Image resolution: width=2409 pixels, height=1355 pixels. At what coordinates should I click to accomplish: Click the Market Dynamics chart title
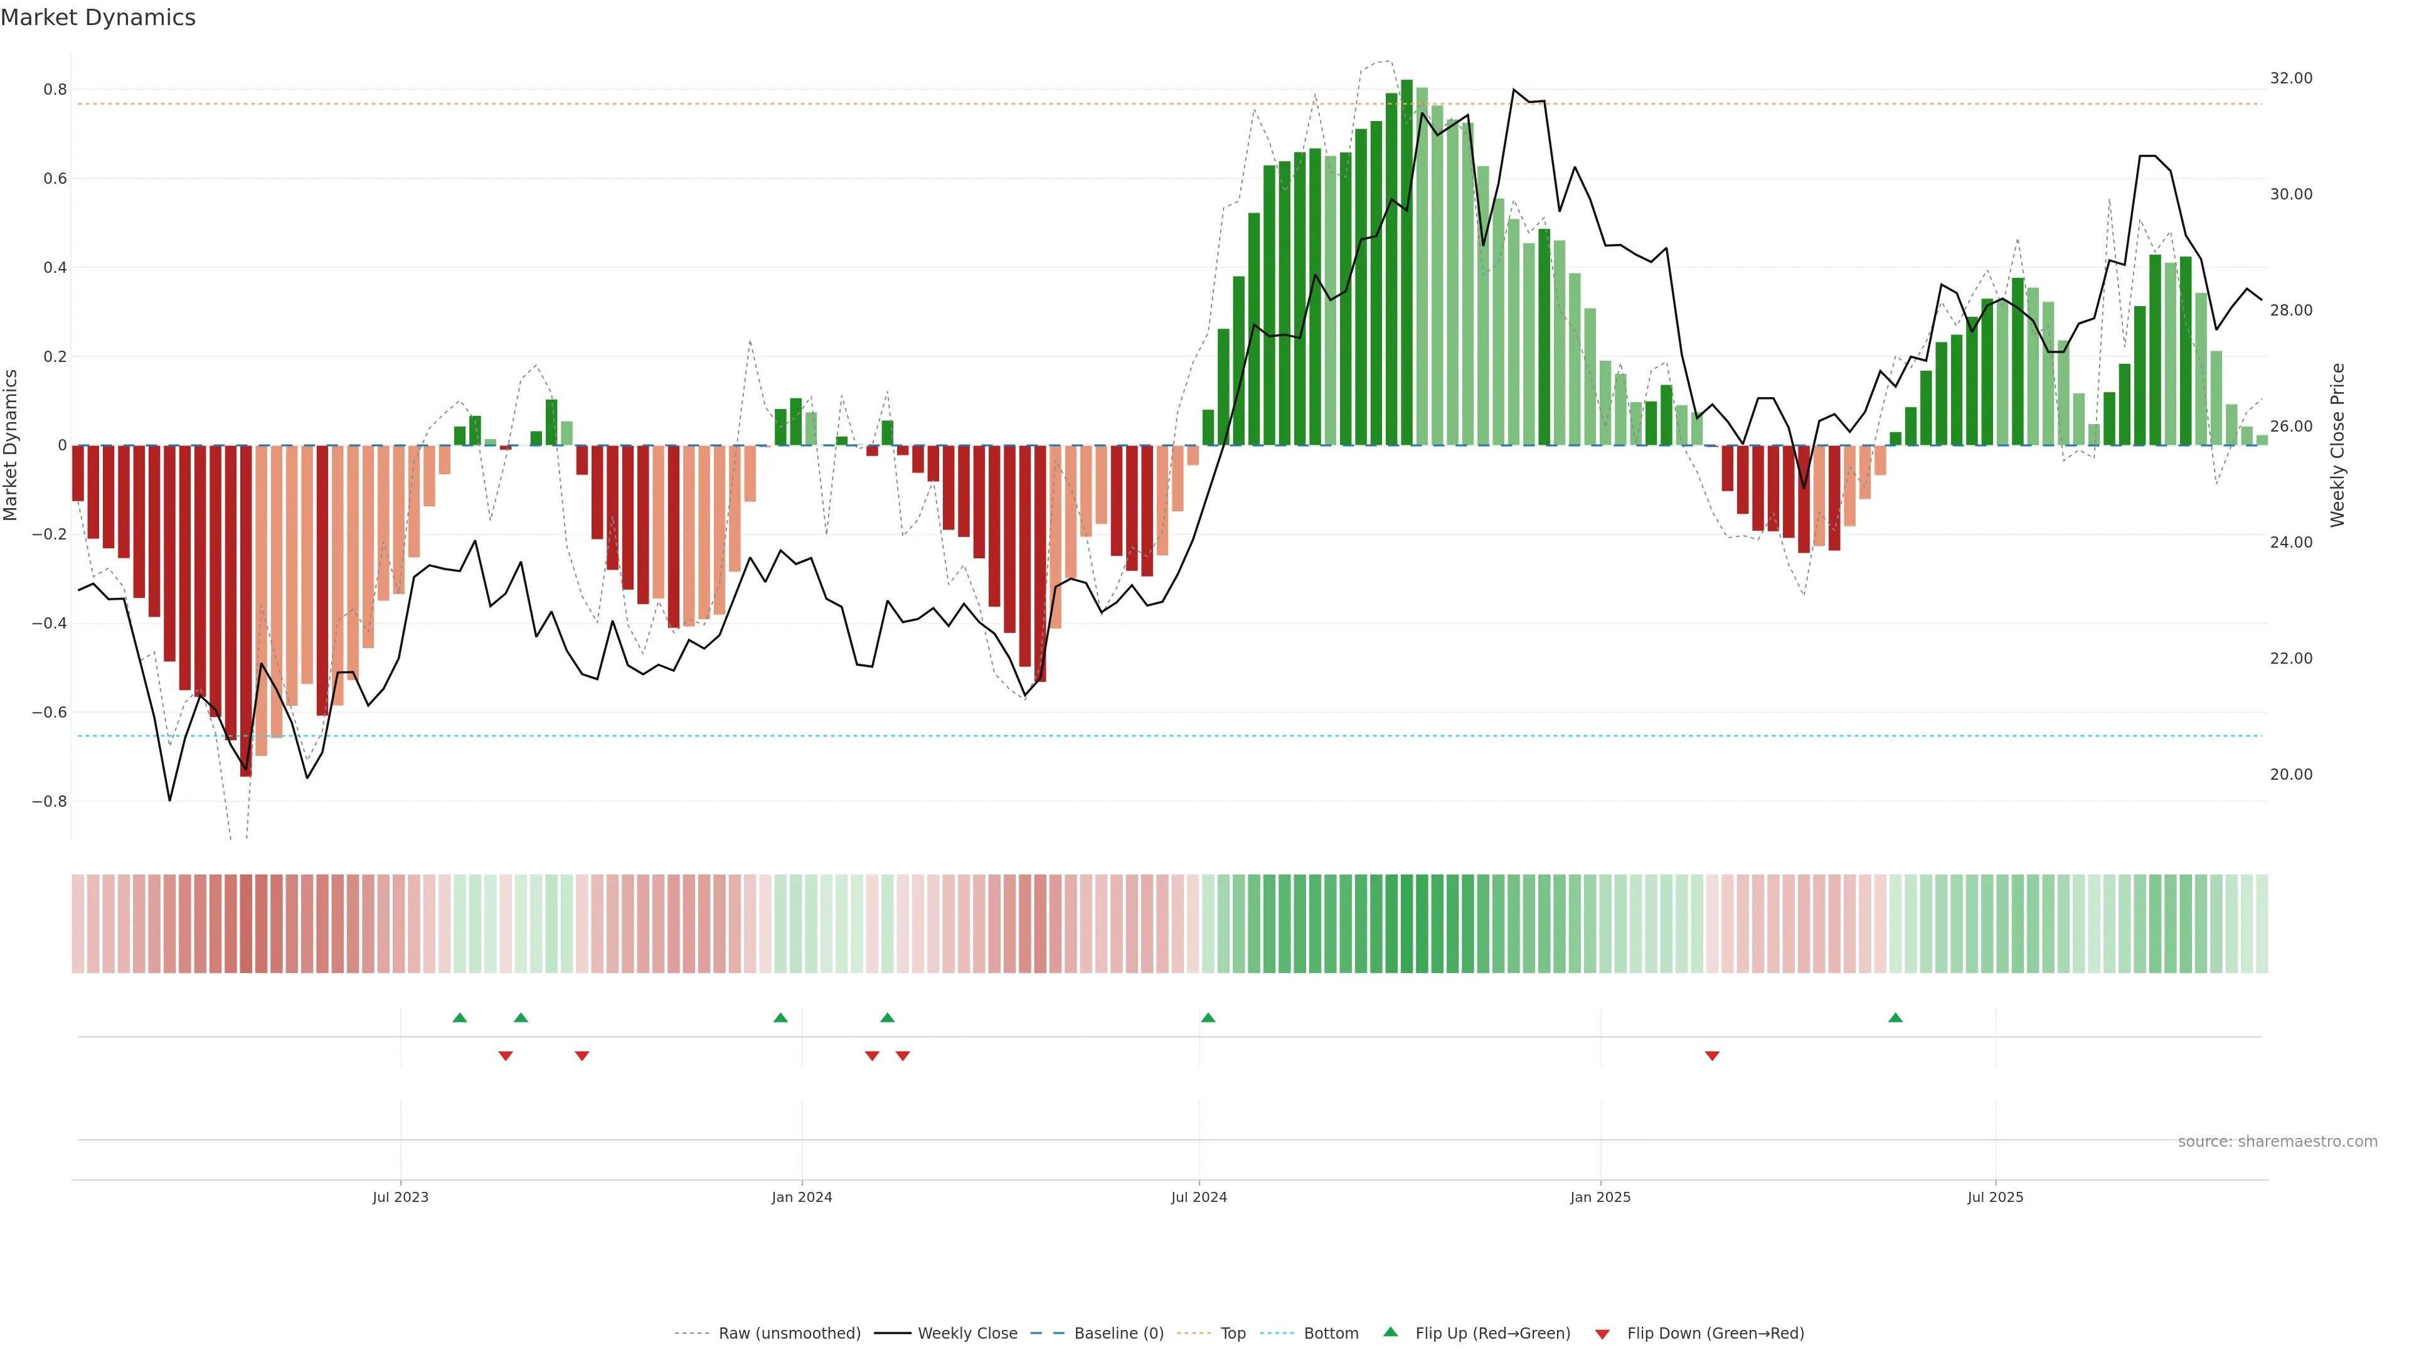98,18
